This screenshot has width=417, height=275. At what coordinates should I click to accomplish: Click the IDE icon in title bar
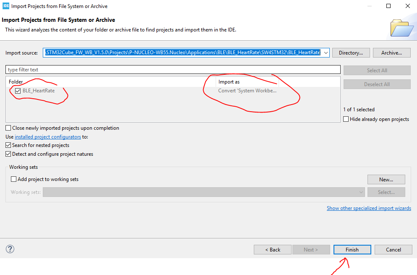tap(5, 6)
